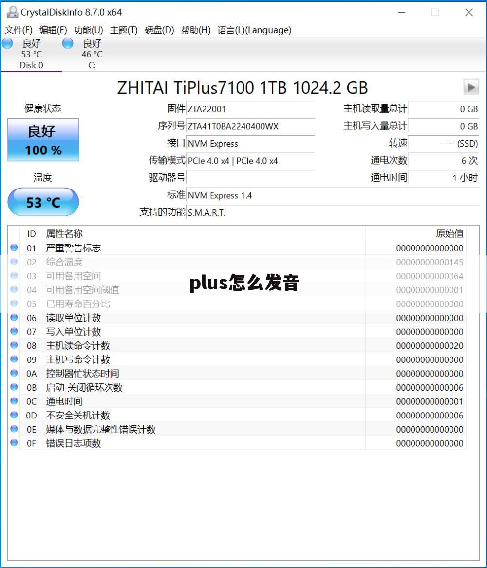Viewport: 487px width, 568px height.
Task: Click status dot for 09 主机写命令计数
Action: tap(14, 360)
